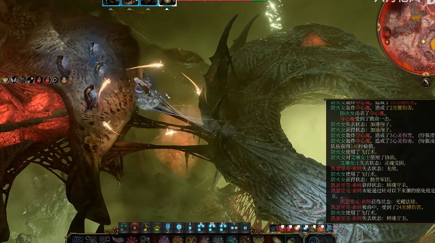Click the first hotbar ability slot
The image size is (435, 243).
point(77,239)
